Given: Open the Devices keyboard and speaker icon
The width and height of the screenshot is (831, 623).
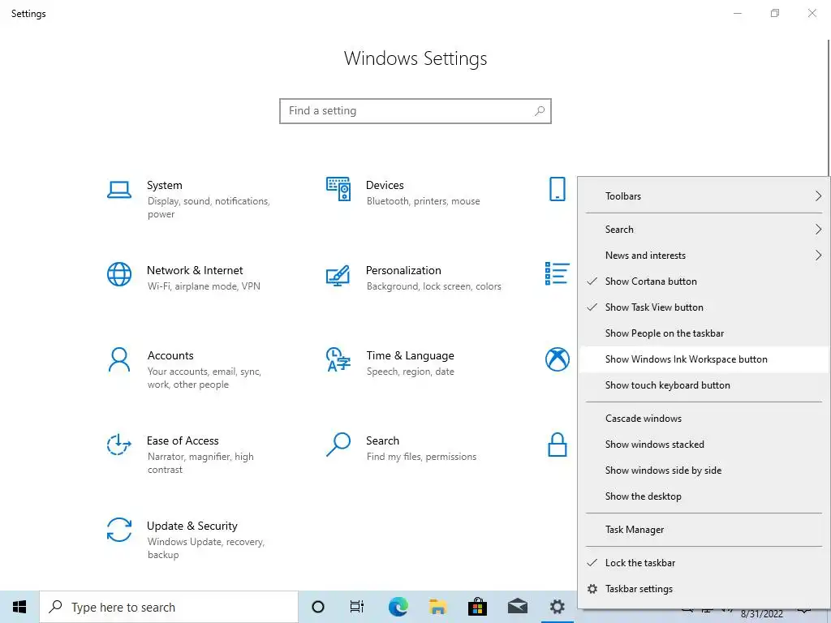Looking at the screenshot, I should pyautogui.click(x=338, y=189).
